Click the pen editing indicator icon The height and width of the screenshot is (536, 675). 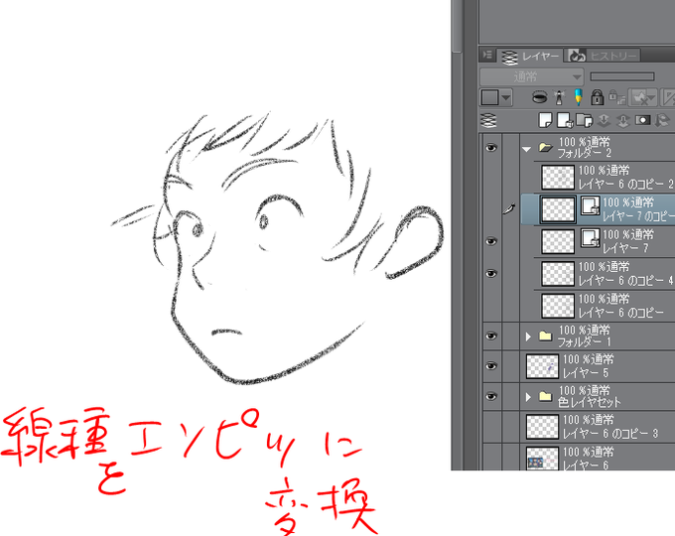509,209
